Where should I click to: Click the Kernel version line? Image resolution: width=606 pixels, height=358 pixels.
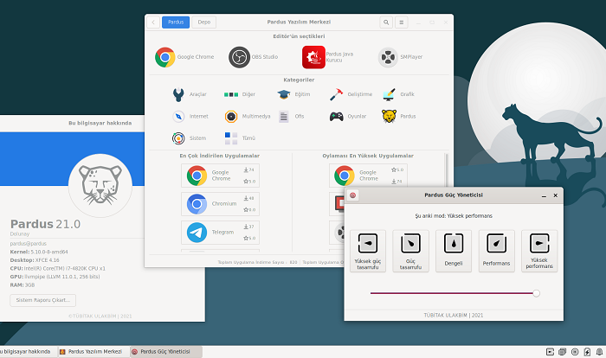(39, 252)
